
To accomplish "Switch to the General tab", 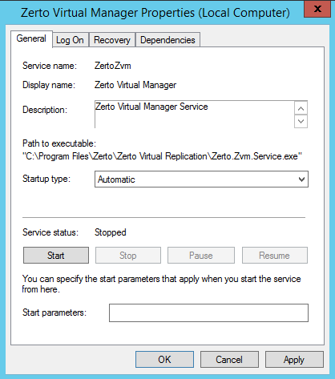I will (31, 38).
